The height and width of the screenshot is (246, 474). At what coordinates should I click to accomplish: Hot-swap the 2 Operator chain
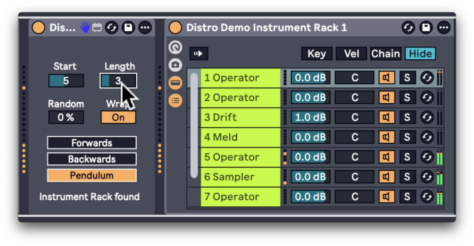pyautogui.click(x=427, y=98)
